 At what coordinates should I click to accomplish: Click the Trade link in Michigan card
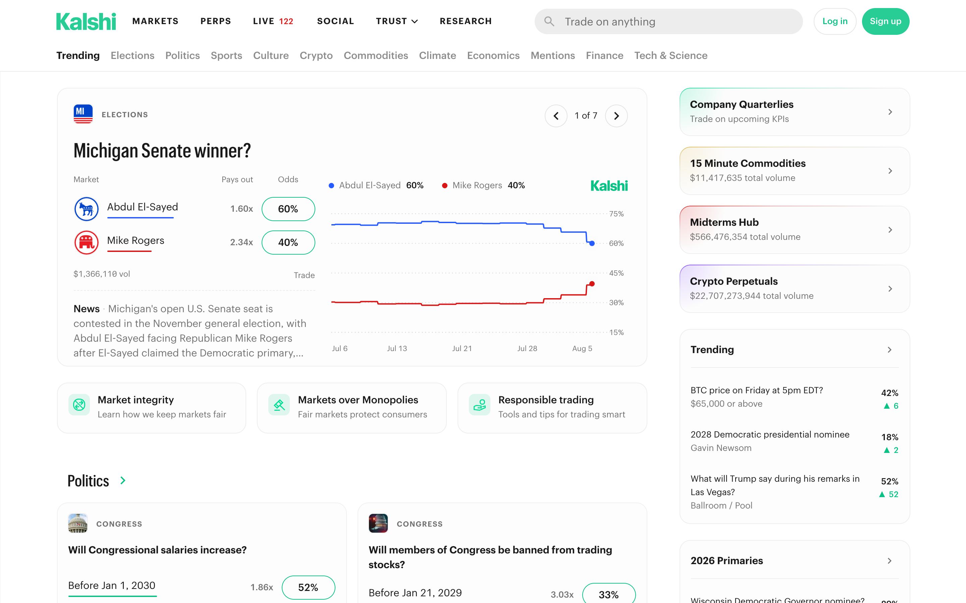304,275
